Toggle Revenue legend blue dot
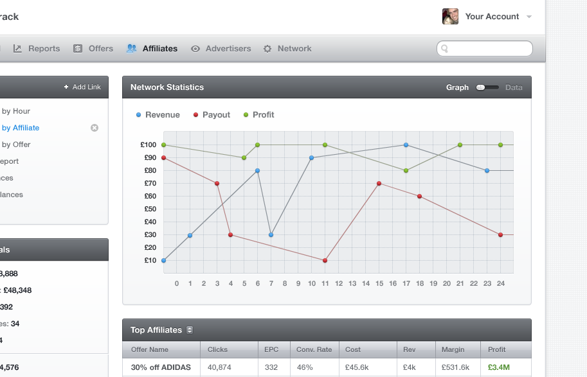The image size is (587, 377). click(x=138, y=115)
